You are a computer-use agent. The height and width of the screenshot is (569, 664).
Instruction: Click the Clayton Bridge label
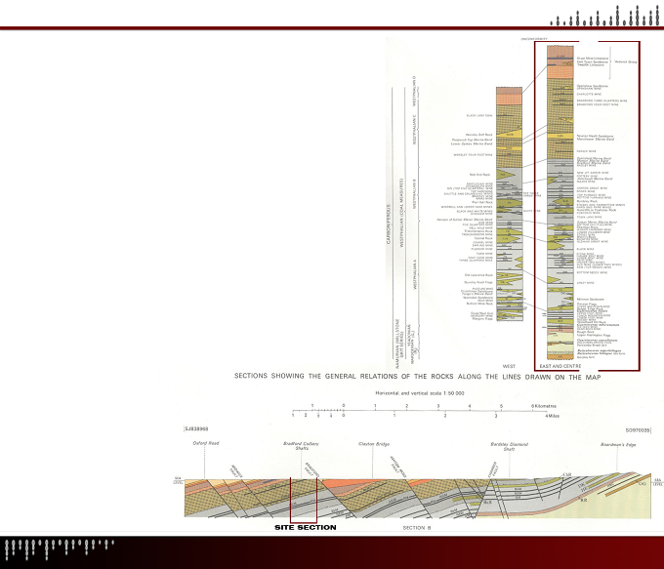(x=374, y=444)
